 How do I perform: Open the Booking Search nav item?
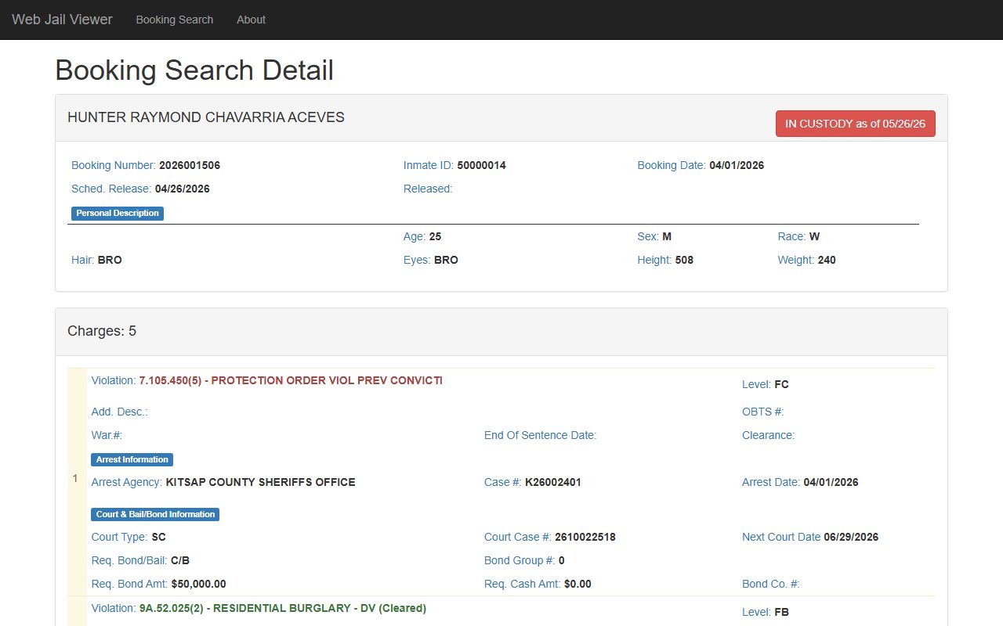175,20
